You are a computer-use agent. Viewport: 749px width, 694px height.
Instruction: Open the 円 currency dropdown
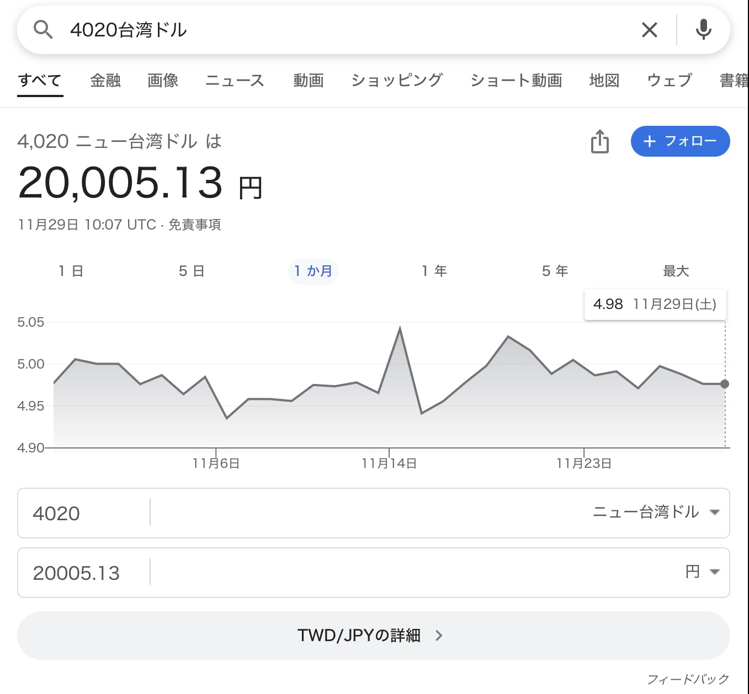702,572
